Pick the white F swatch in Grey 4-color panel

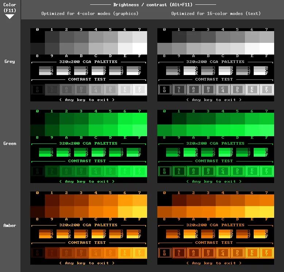point(140,49)
